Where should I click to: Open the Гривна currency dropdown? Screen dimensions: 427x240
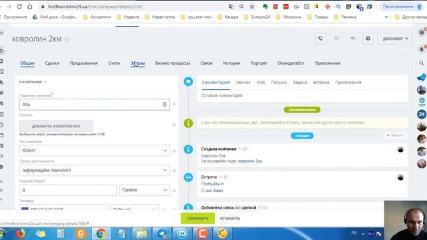point(145,190)
